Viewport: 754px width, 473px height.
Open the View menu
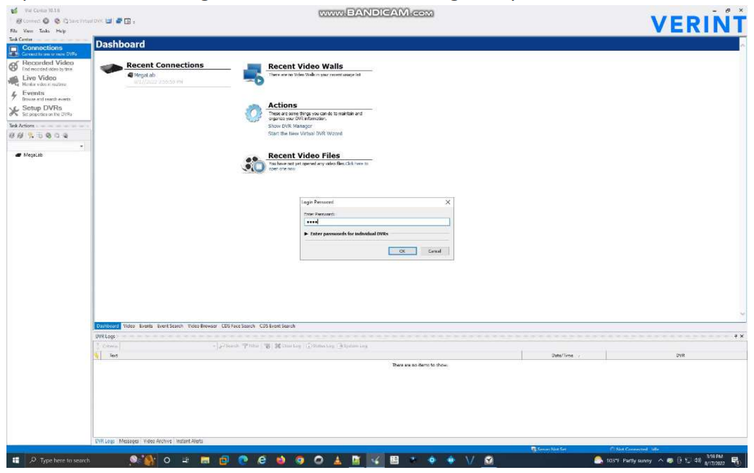pyautogui.click(x=28, y=31)
